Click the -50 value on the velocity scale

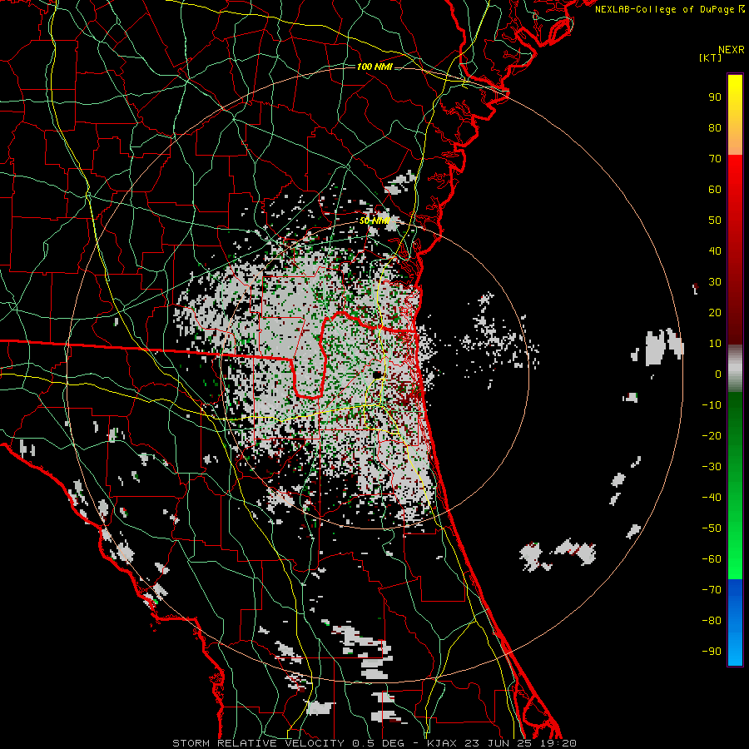712,528
